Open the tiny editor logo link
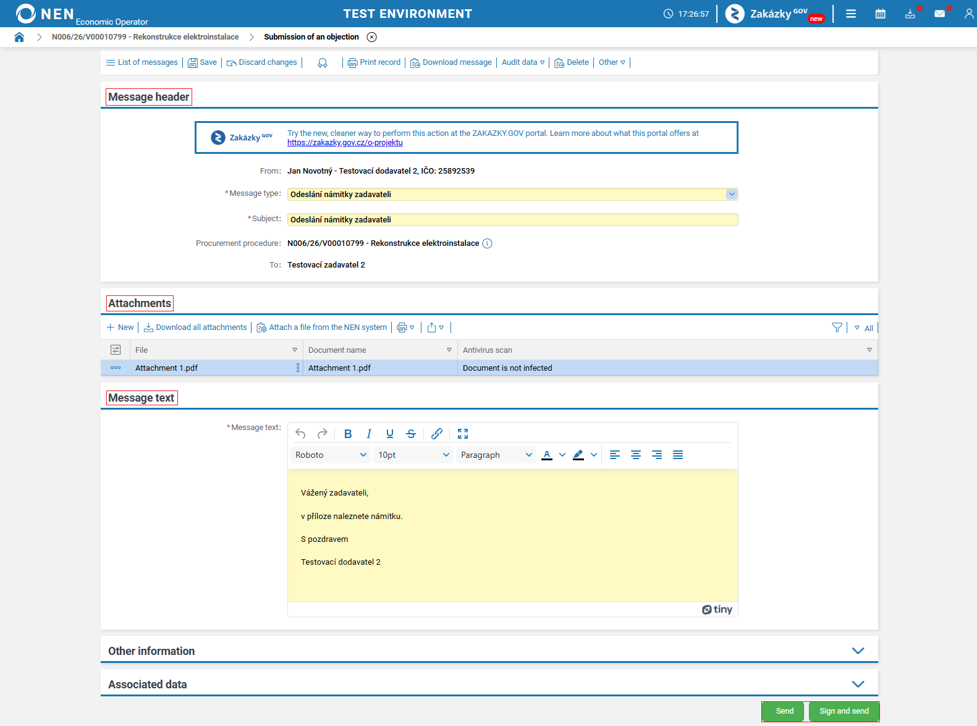 point(717,610)
